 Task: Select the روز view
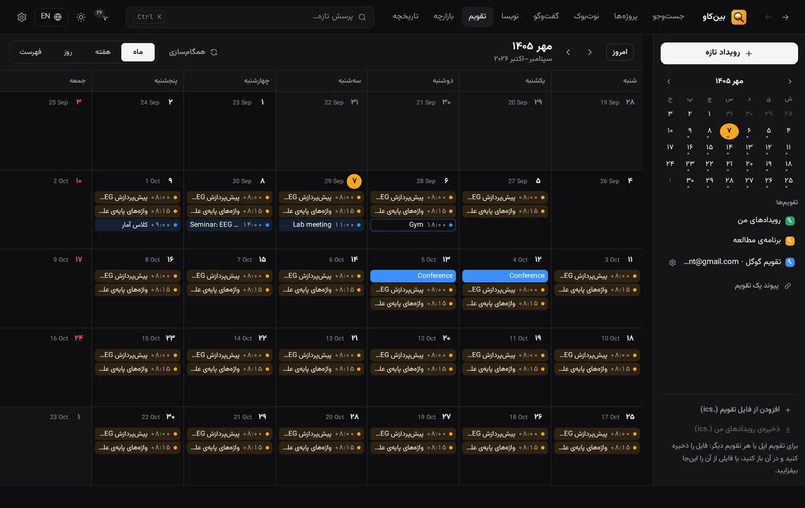[68, 52]
